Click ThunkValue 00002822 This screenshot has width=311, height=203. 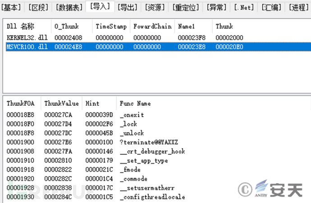point(58,169)
